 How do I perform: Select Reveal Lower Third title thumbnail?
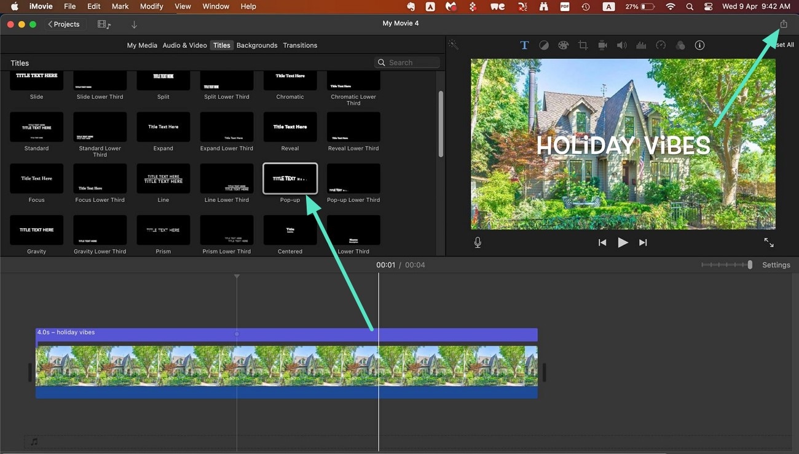pyautogui.click(x=353, y=127)
